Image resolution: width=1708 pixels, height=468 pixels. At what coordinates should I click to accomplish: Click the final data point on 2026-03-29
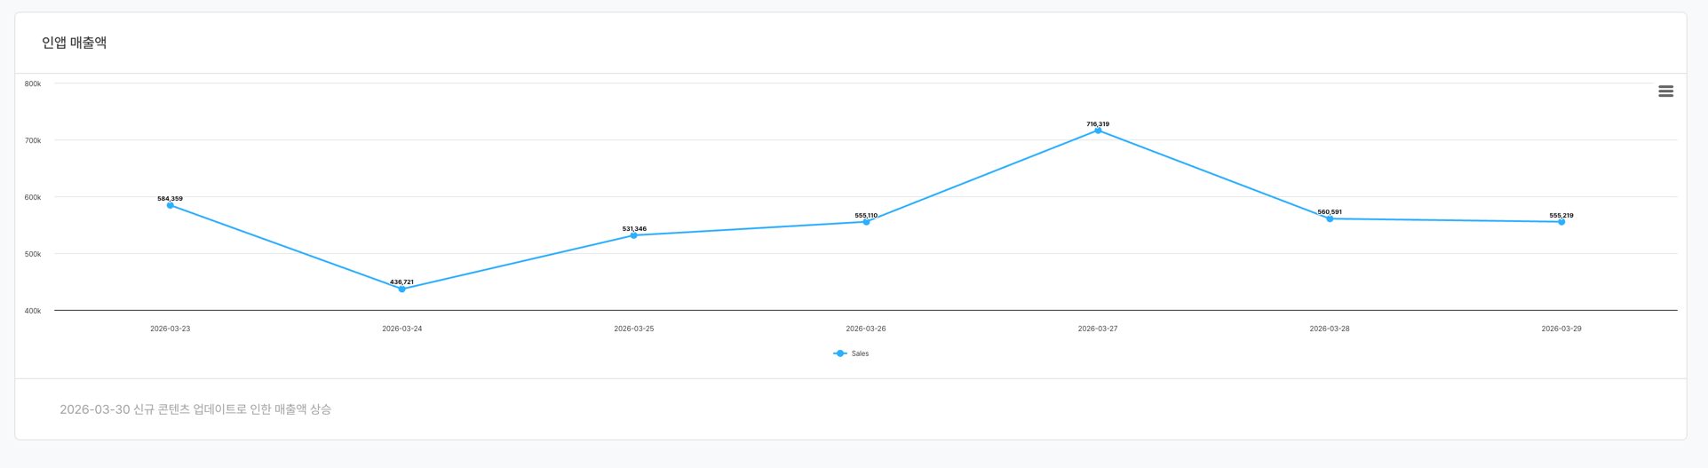[x=1561, y=222]
